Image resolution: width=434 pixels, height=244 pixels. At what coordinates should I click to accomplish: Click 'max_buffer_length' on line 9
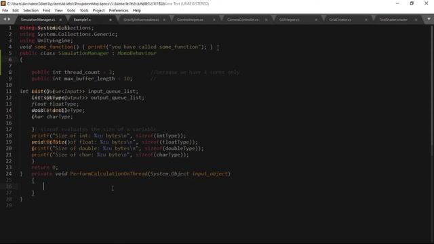coord(90,79)
